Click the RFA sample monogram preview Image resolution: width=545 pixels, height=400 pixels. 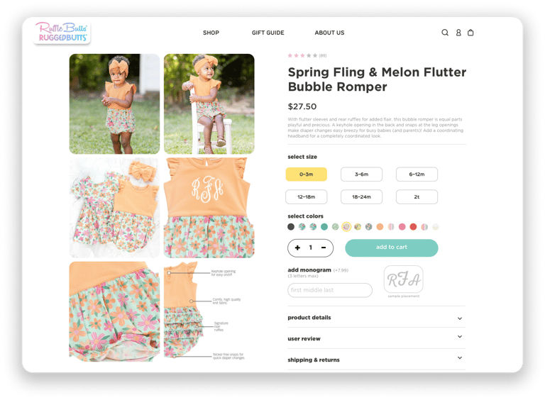[404, 279]
